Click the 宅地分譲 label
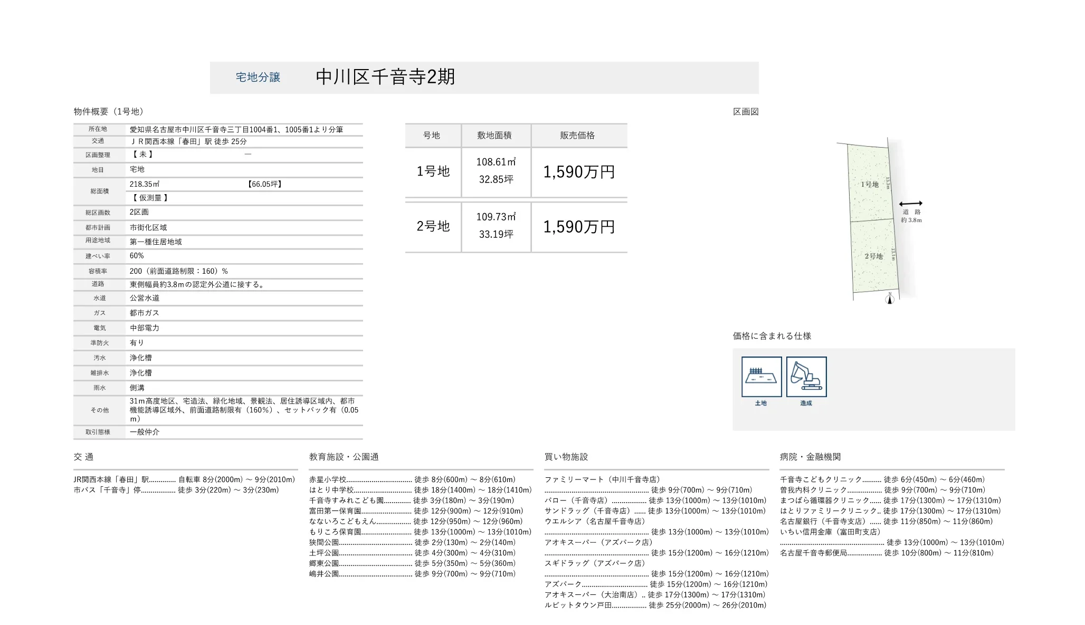The height and width of the screenshot is (625, 1085). tap(258, 77)
